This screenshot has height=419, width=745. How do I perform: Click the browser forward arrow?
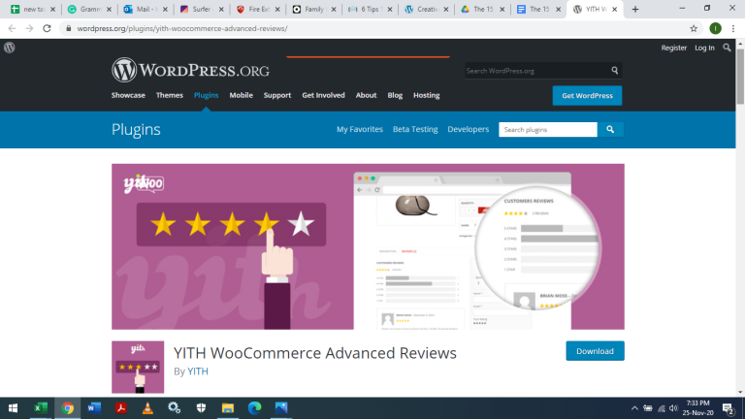point(29,28)
